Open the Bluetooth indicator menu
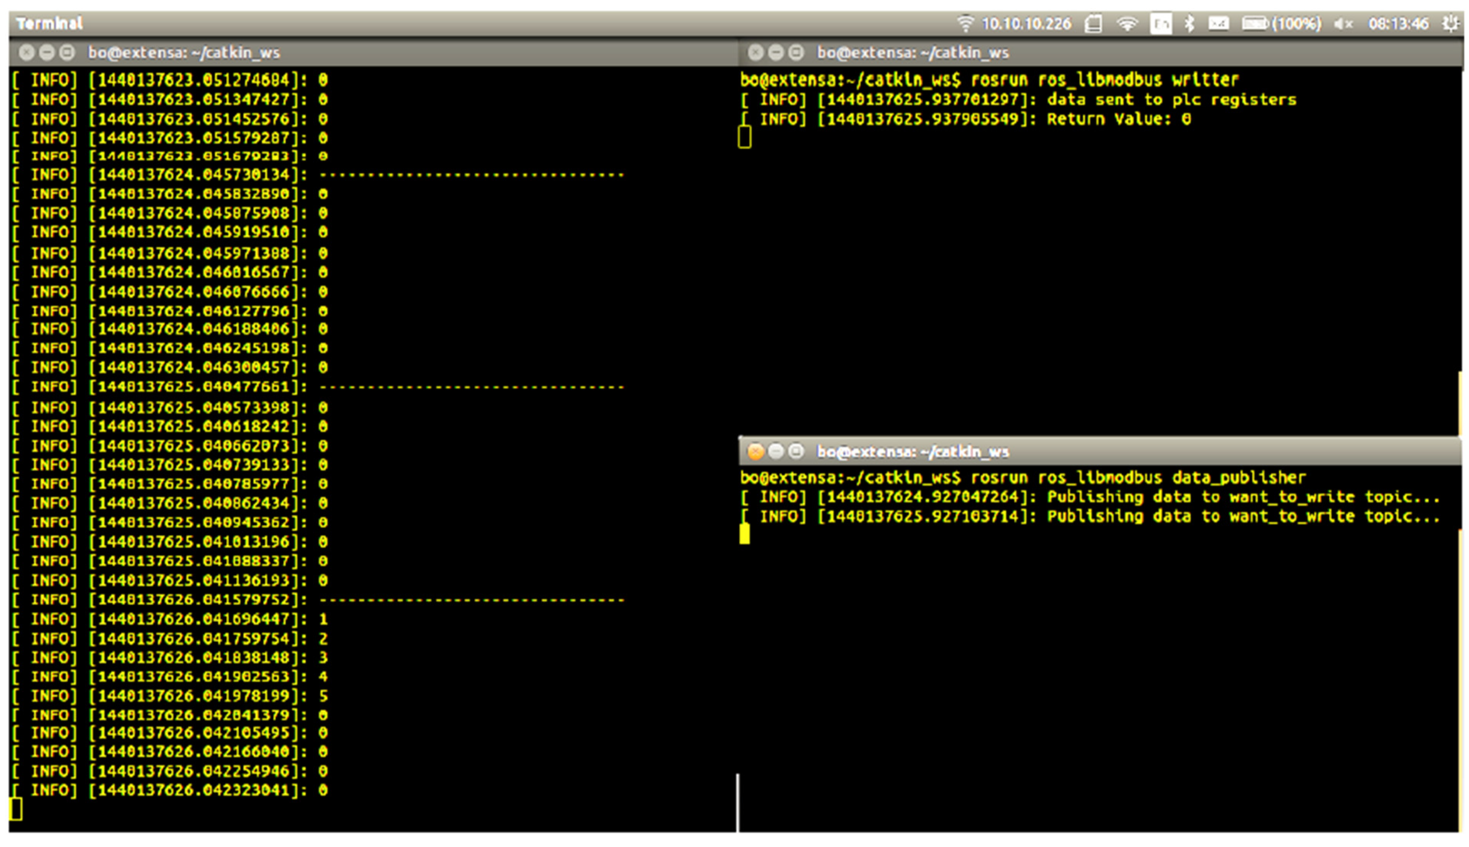Screen dimensions: 1469x847 coord(1189,24)
